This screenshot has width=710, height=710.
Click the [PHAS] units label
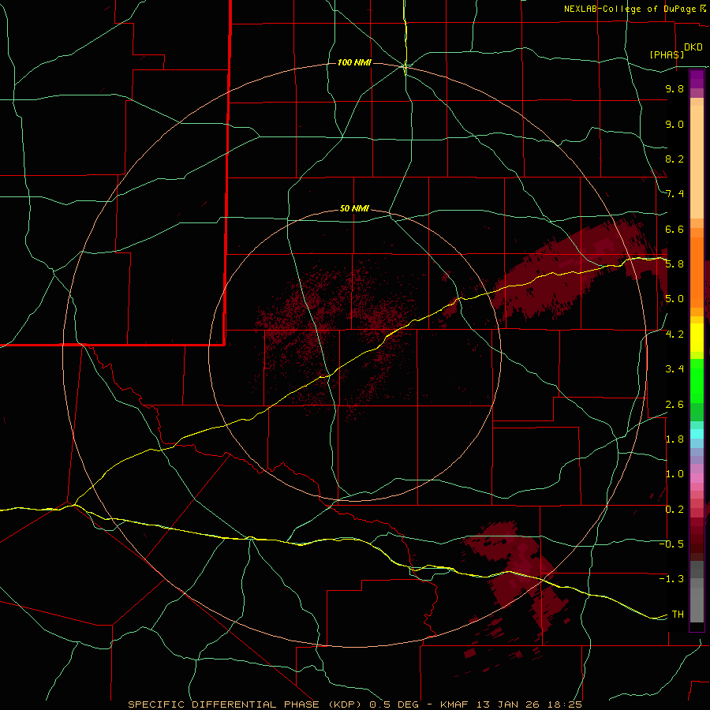[667, 54]
